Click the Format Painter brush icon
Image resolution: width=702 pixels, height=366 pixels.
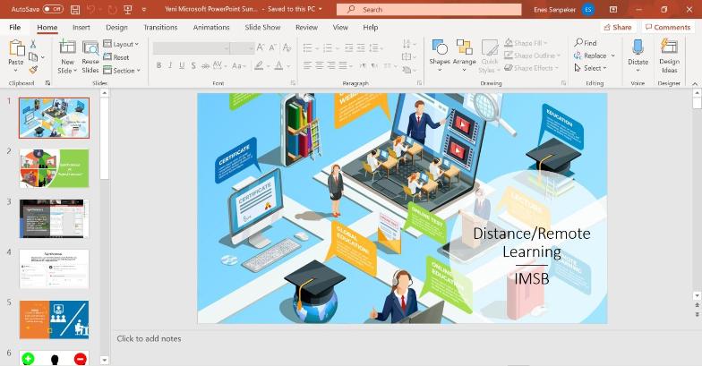[33, 69]
